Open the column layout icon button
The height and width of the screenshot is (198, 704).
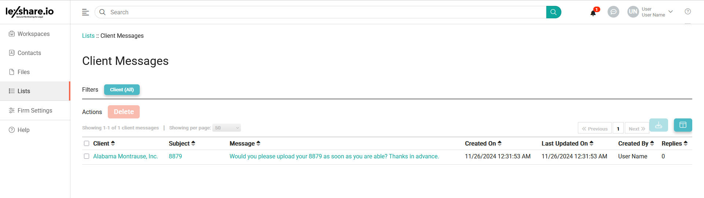683,125
